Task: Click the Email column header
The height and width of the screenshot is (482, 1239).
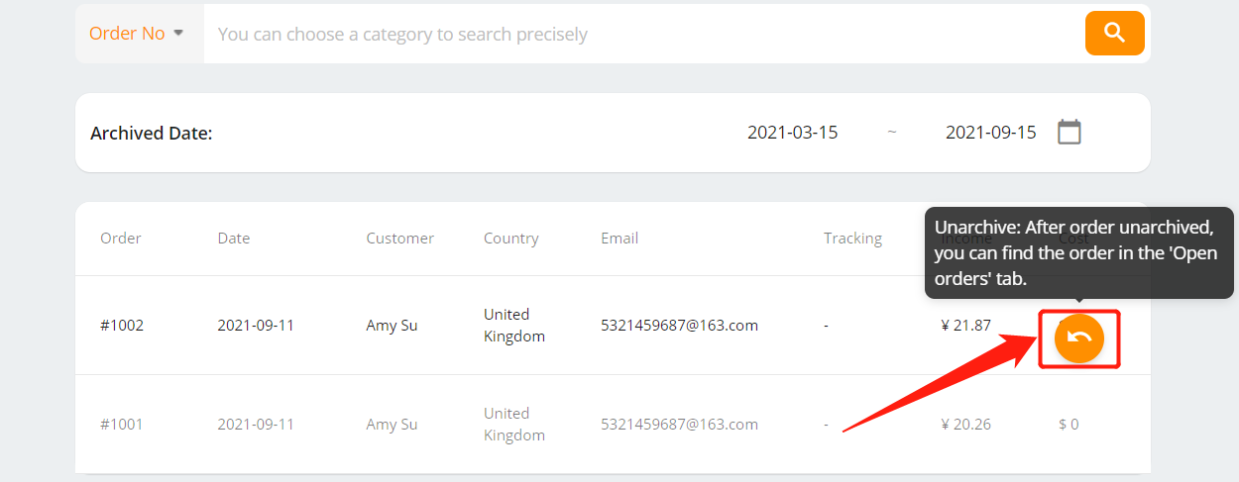Action: 619,238
